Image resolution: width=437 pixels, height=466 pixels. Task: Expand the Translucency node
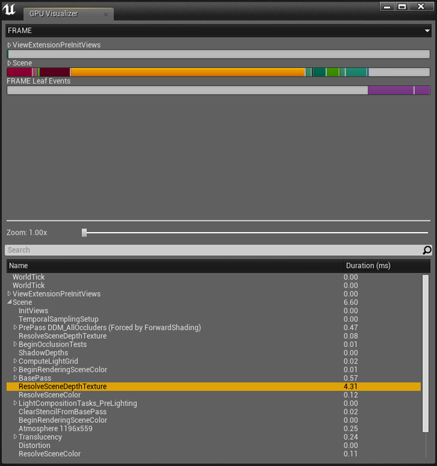click(x=15, y=437)
